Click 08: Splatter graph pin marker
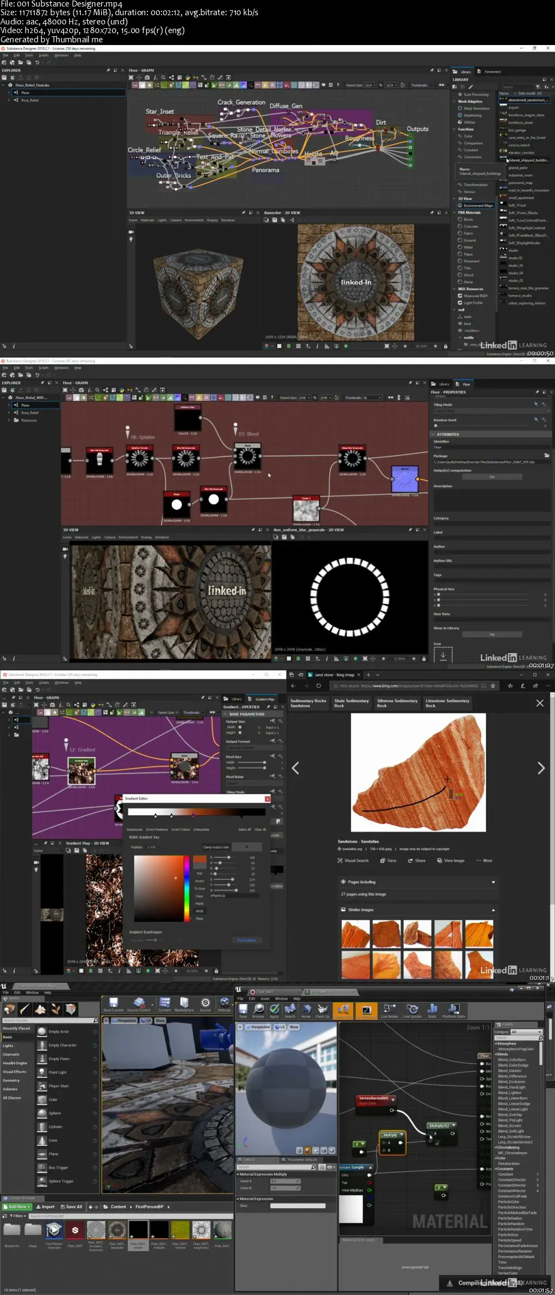Image resolution: width=555 pixels, height=1295 pixels. click(x=128, y=432)
